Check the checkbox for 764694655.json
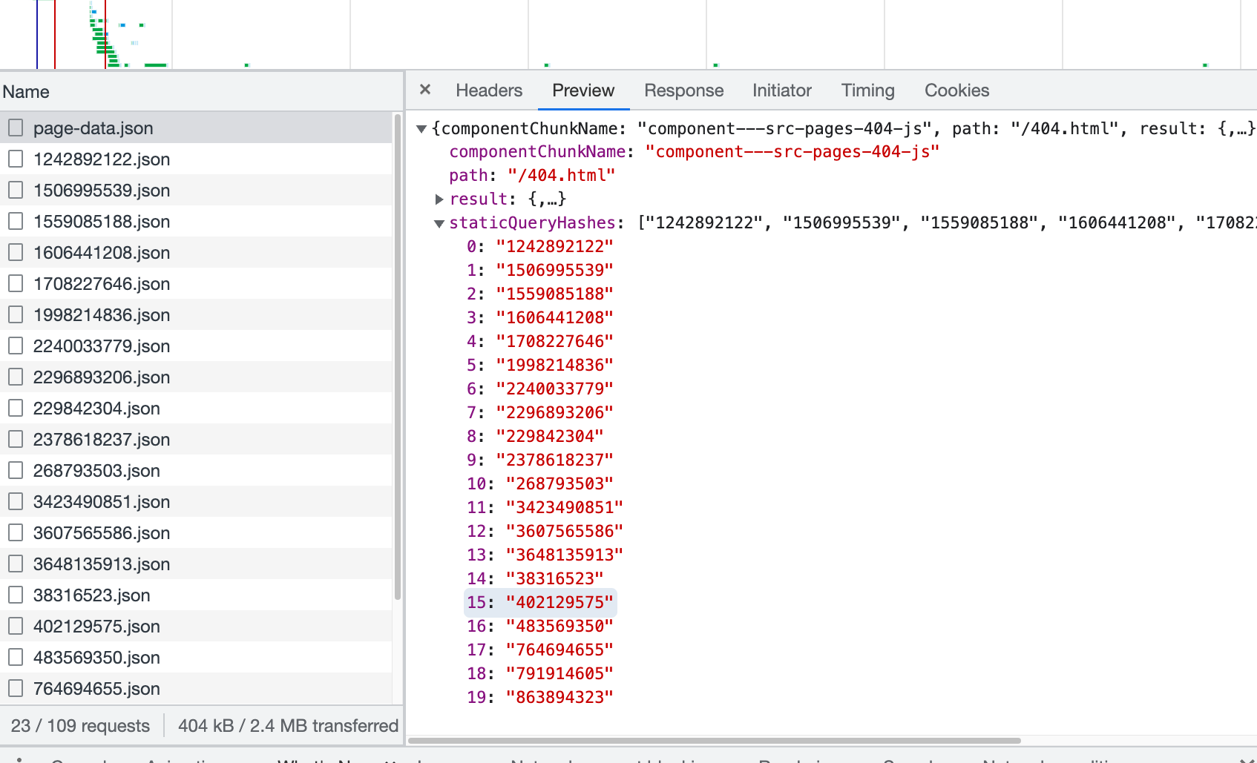This screenshot has width=1257, height=763. (x=16, y=687)
